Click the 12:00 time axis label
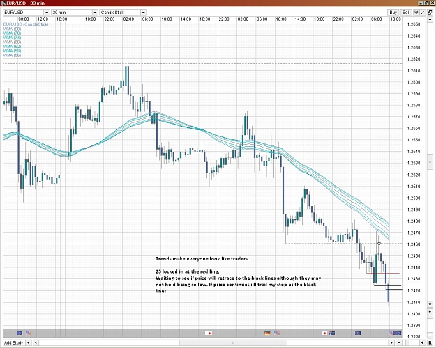The width and height of the screenshot is (436, 348). pyautogui.click(x=43, y=19)
